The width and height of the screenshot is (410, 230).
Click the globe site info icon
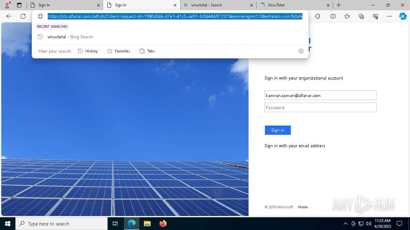pyautogui.click(x=40, y=16)
